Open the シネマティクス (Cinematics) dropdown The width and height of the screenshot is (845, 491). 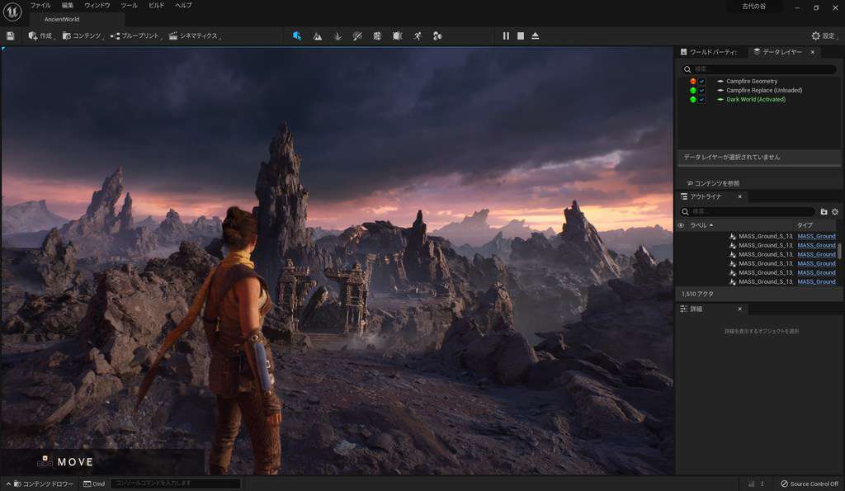click(195, 36)
